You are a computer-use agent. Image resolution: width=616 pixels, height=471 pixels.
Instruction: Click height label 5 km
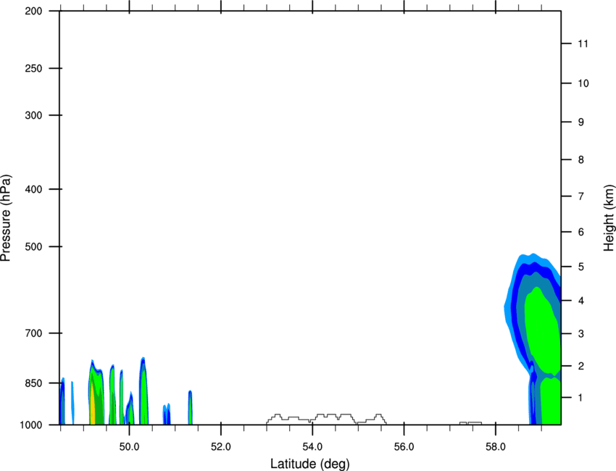coord(580,267)
